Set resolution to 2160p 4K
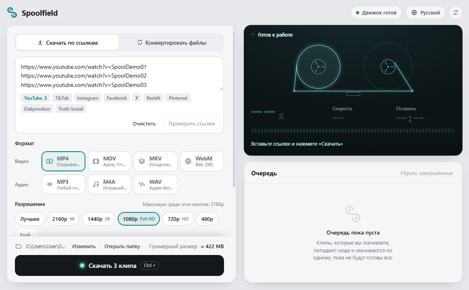The width and height of the screenshot is (469, 290). click(x=63, y=219)
